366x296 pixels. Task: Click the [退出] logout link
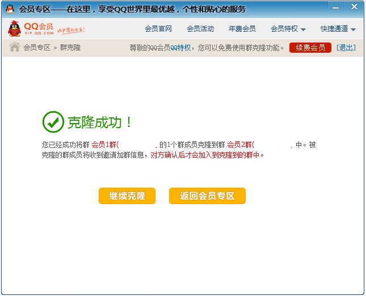(x=346, y=48)
